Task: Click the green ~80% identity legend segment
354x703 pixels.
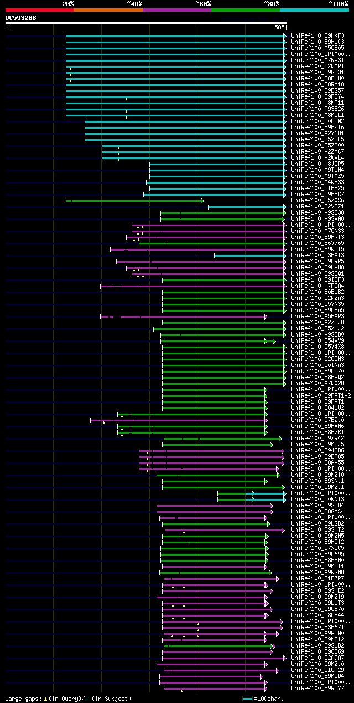Action: [246, 9]
